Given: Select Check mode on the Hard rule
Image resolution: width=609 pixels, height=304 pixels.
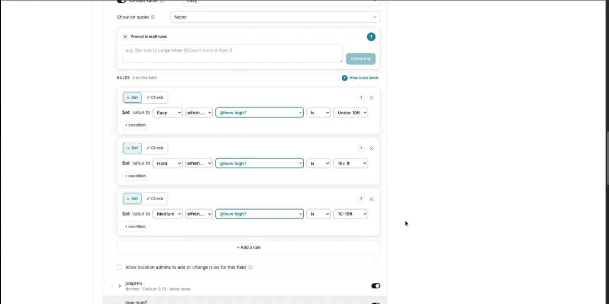Looking at the screenshot, I should pyautogui.click(x=155, y=148).
